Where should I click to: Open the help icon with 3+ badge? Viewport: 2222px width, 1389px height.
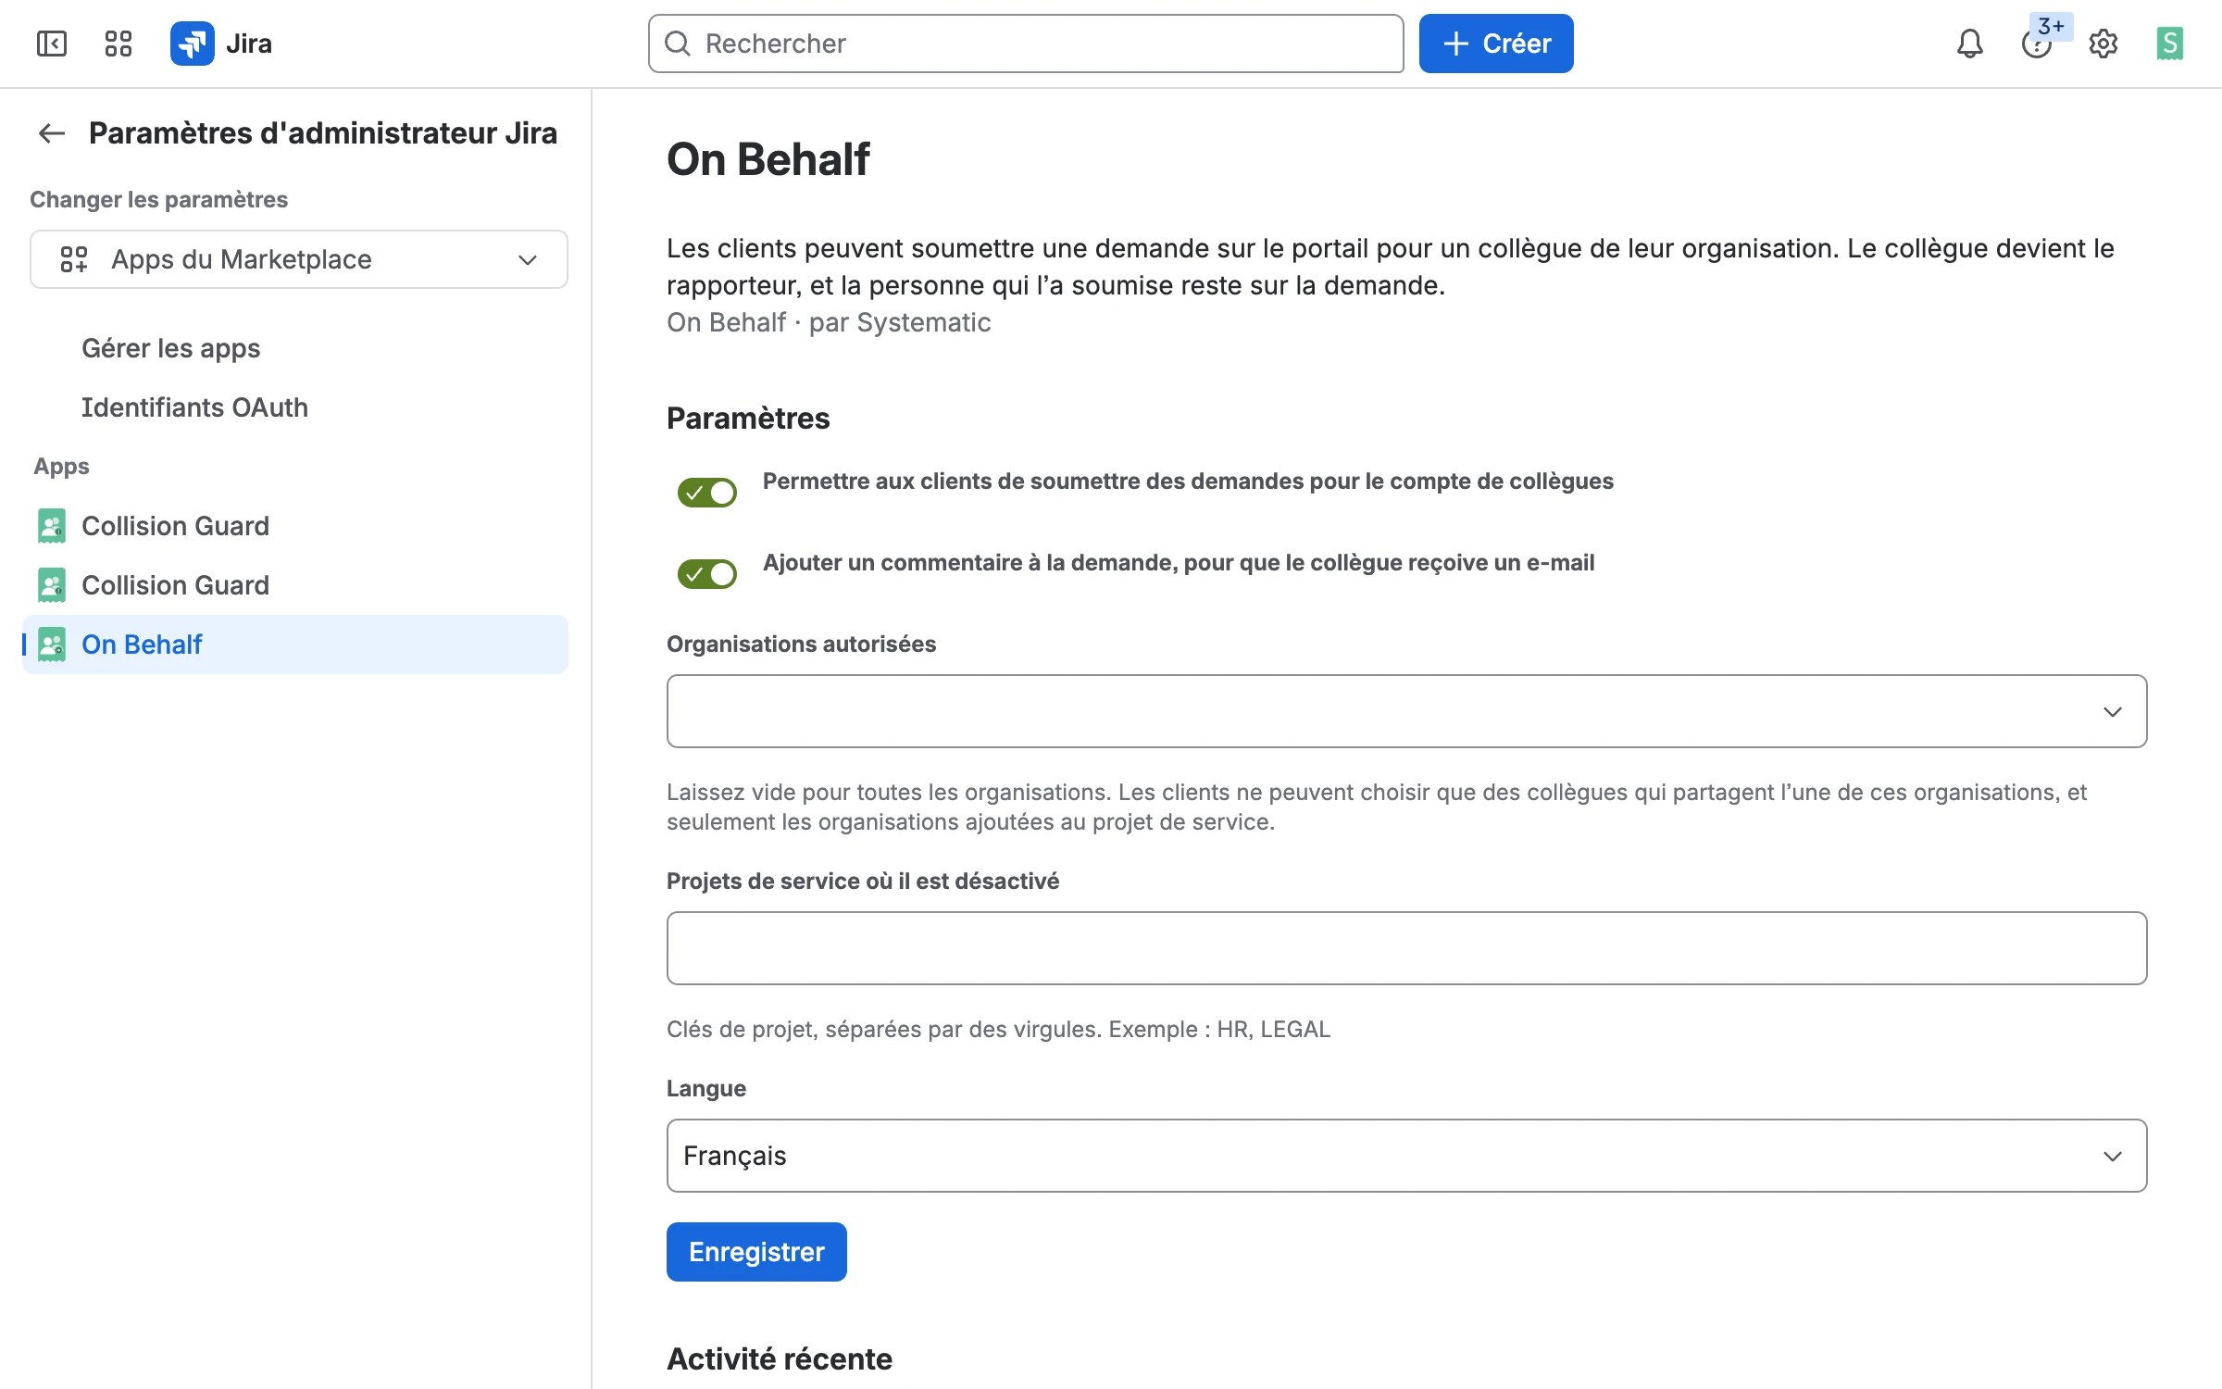pyautogui.click(x=2037, y=44)
